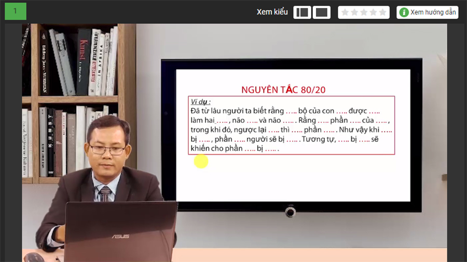This screenshot has width=467, height=262.
Task: Click the NGUYÊN TẮC 80/20 slide title
Action: [283, 89]
